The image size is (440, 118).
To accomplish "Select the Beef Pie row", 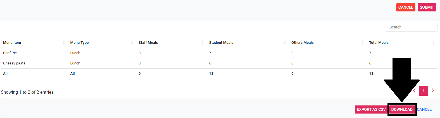I will (x=10, y=53).
